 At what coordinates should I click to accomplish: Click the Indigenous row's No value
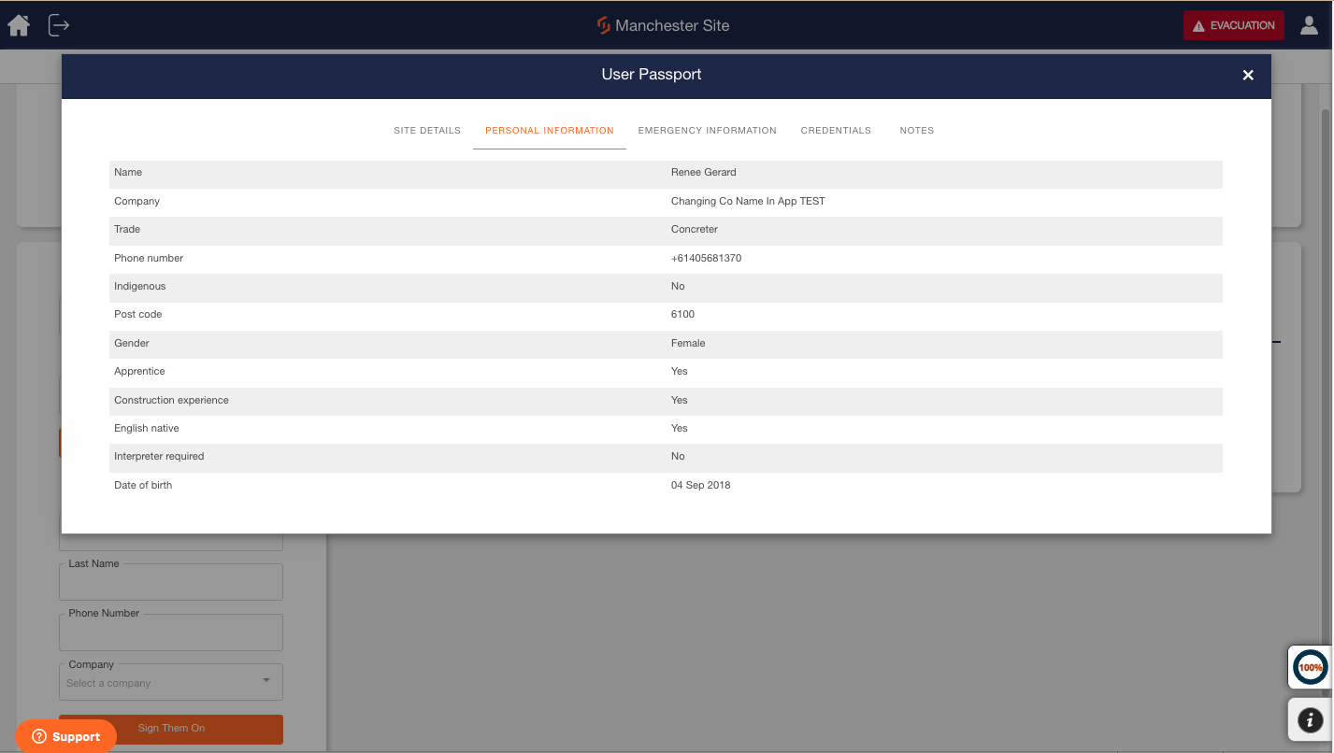(678, 287)
